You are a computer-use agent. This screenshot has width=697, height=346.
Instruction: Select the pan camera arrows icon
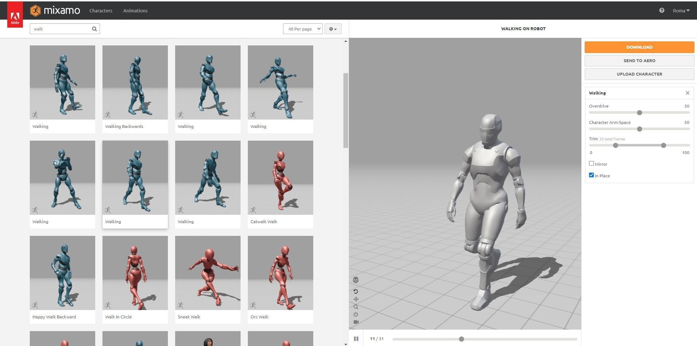[x=356, y=299]
